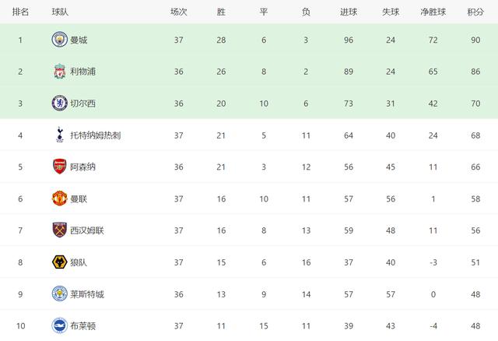Viewport: 498px width, 341px height.
Task: Click the Manchester City crest icon
Action: click(x=59, y=40)
